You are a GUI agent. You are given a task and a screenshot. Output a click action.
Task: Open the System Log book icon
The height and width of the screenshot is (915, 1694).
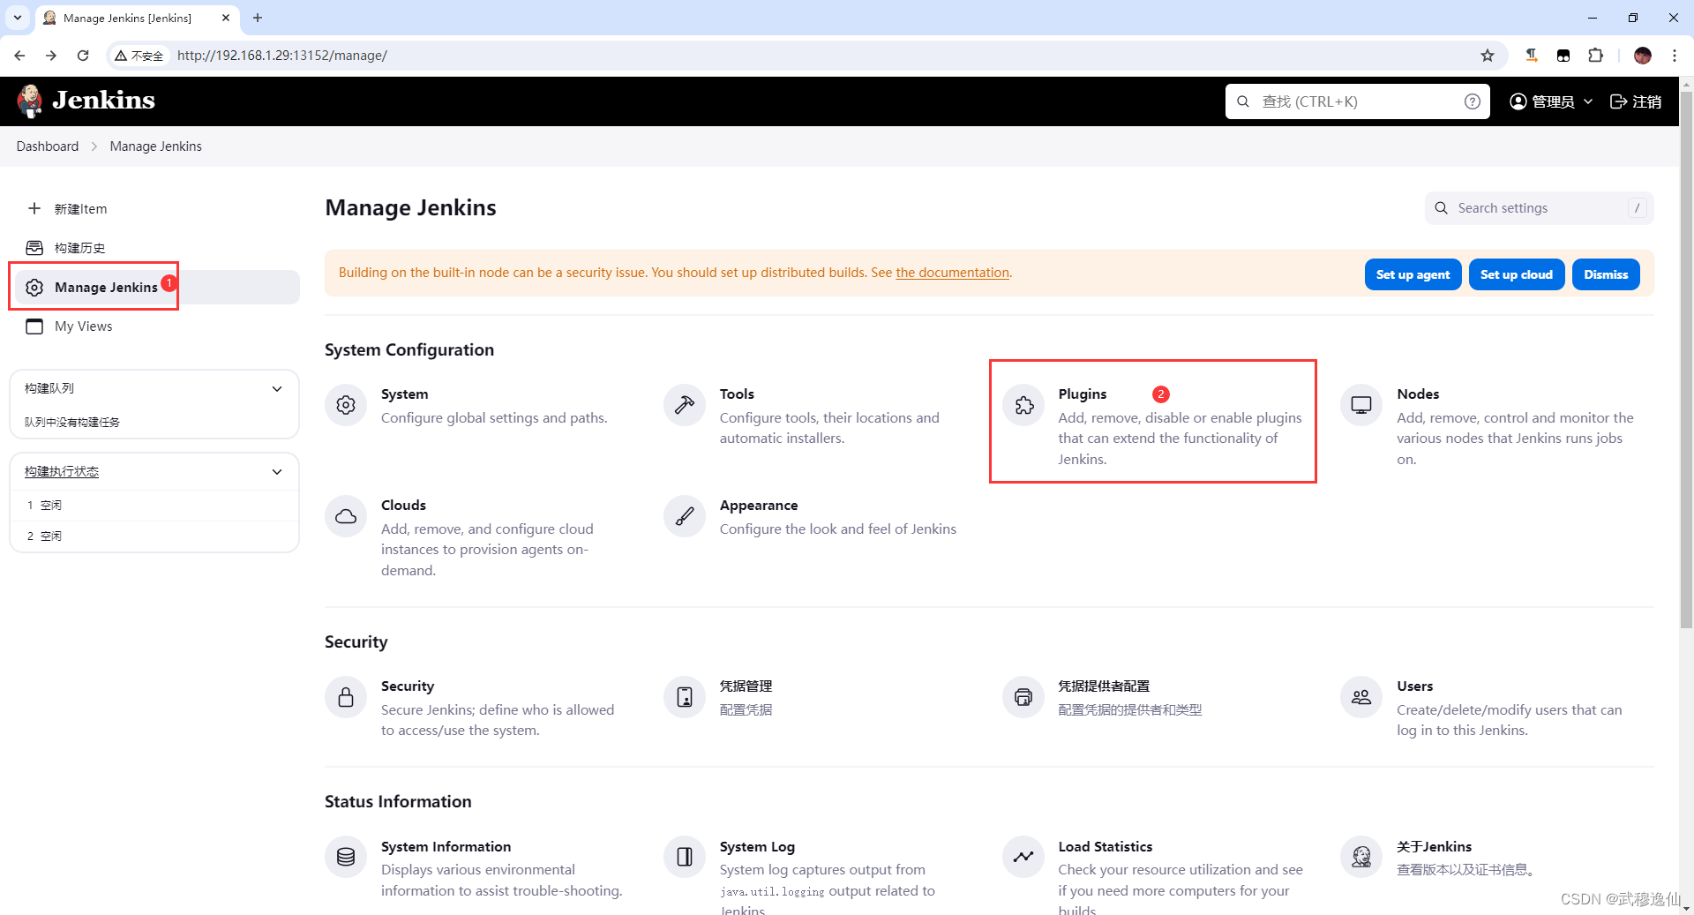pyautogui.click(x=685, y=857)
